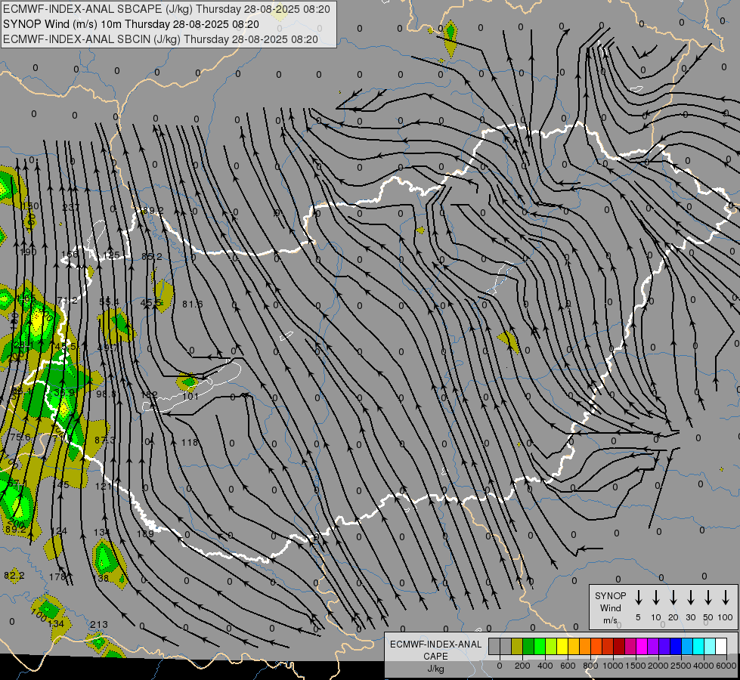
Task: Click the SYNOP wind arrow for 20 m/s
Action: pos(673,597)
